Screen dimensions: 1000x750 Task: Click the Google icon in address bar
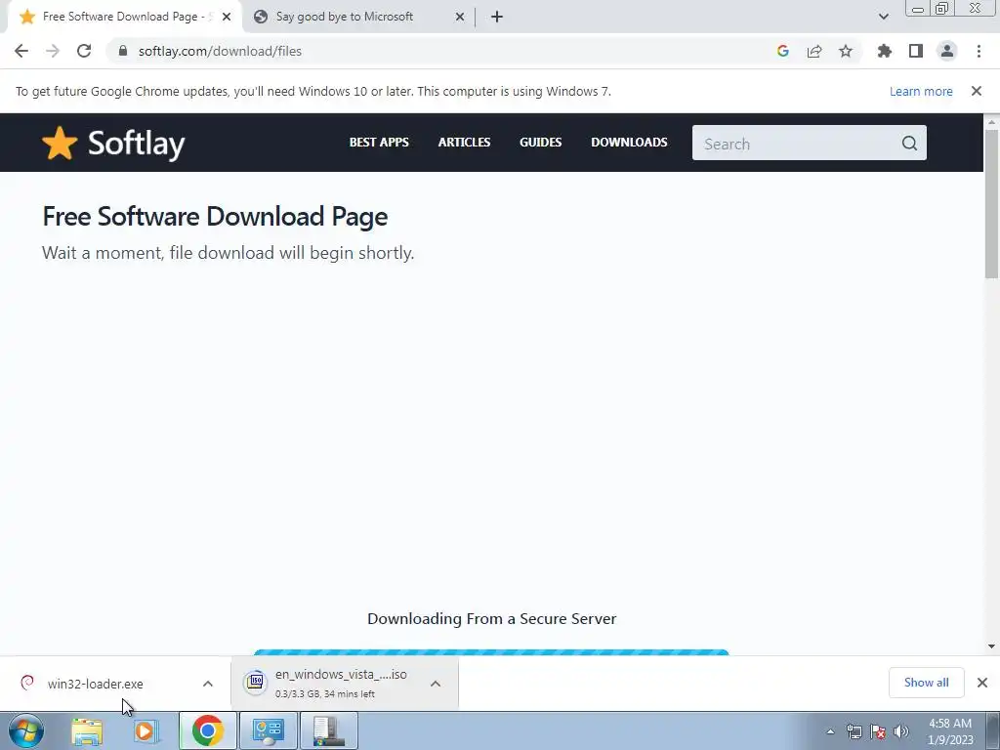tap(783, 51)
